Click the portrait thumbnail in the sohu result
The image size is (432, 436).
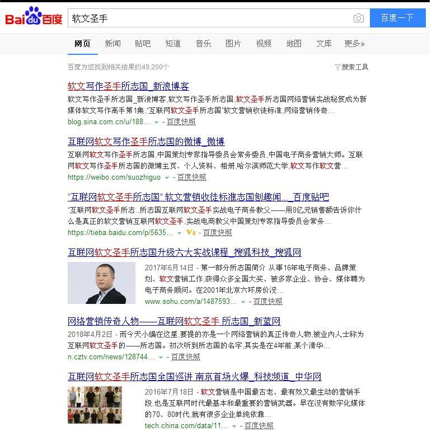(101, 283)
